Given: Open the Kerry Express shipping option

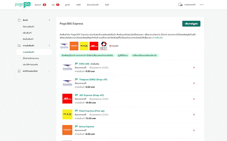Looking at the screenshot, I should 87,127.
